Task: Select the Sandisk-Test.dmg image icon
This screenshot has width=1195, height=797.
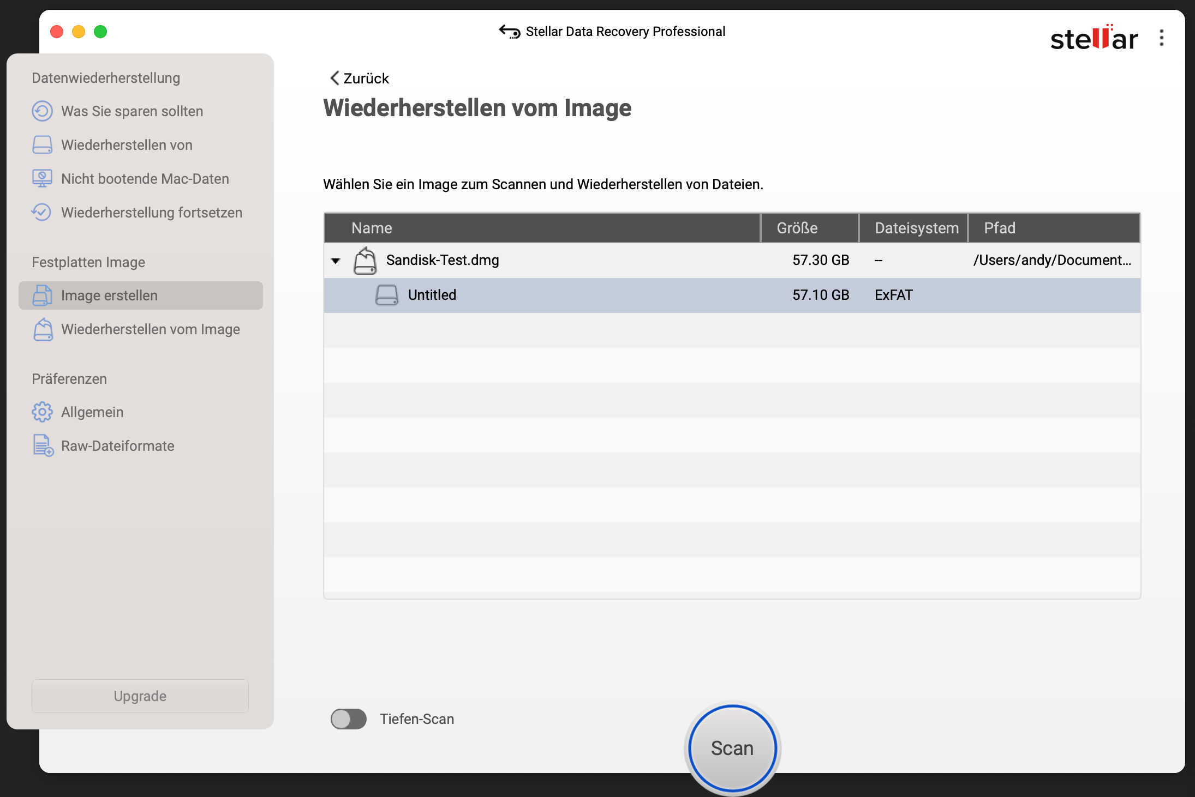Action: pyautogui.click(x=365, y=261)
